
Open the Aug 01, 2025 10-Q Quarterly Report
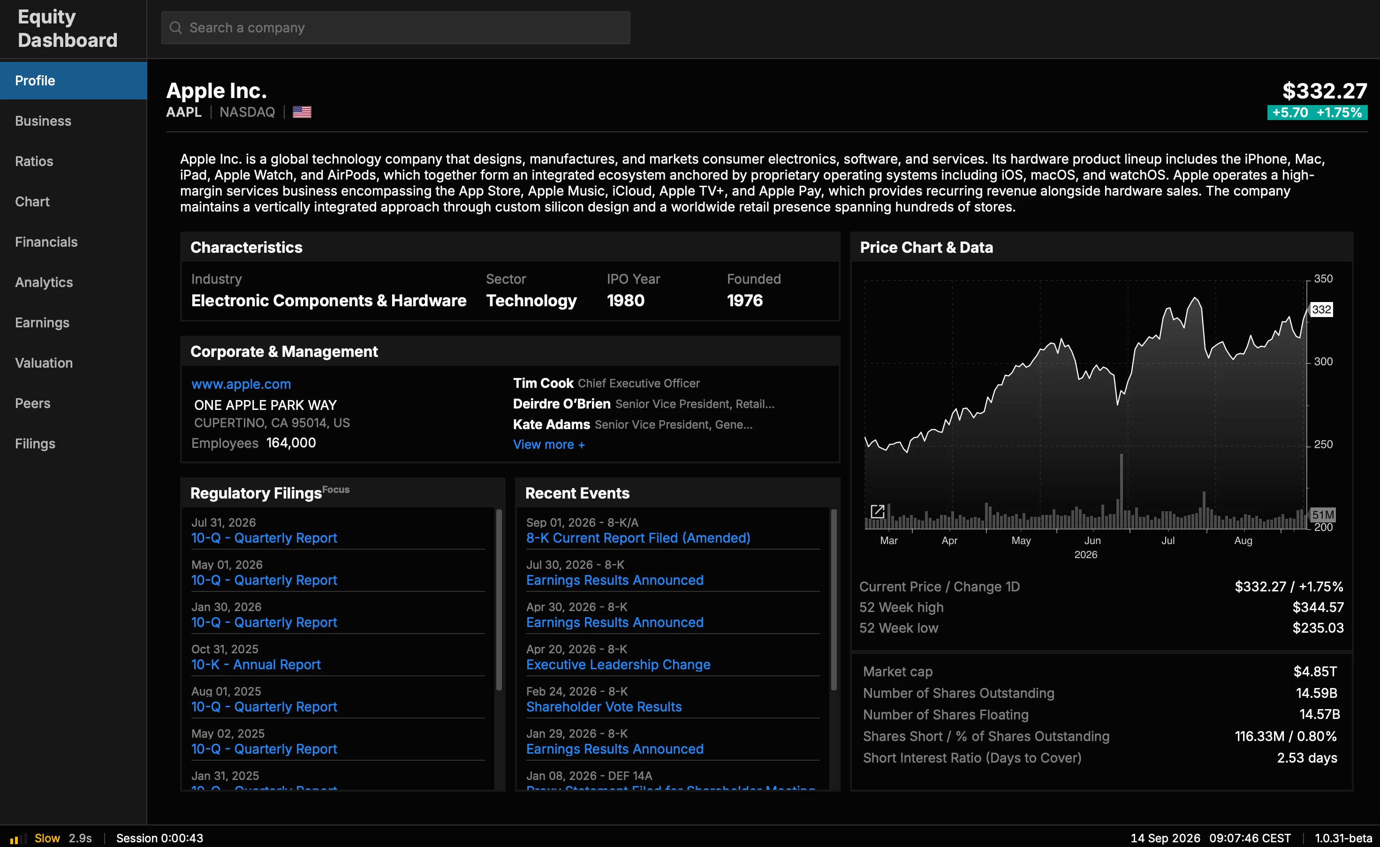pyautogui.click(x=264, y=706)
